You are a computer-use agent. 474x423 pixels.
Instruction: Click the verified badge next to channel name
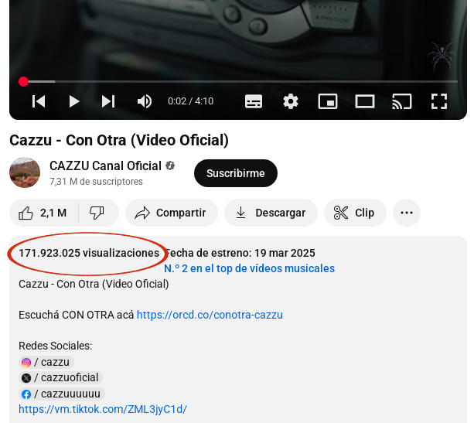coord(170,165)
